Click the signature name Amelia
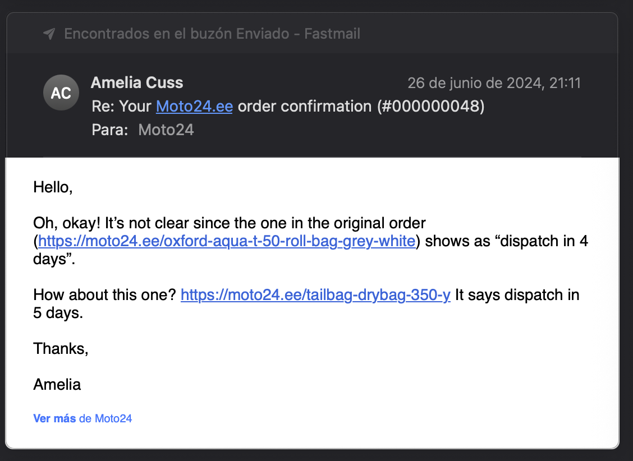This screenshot has height=461, width=633. [x=57, y=384]
